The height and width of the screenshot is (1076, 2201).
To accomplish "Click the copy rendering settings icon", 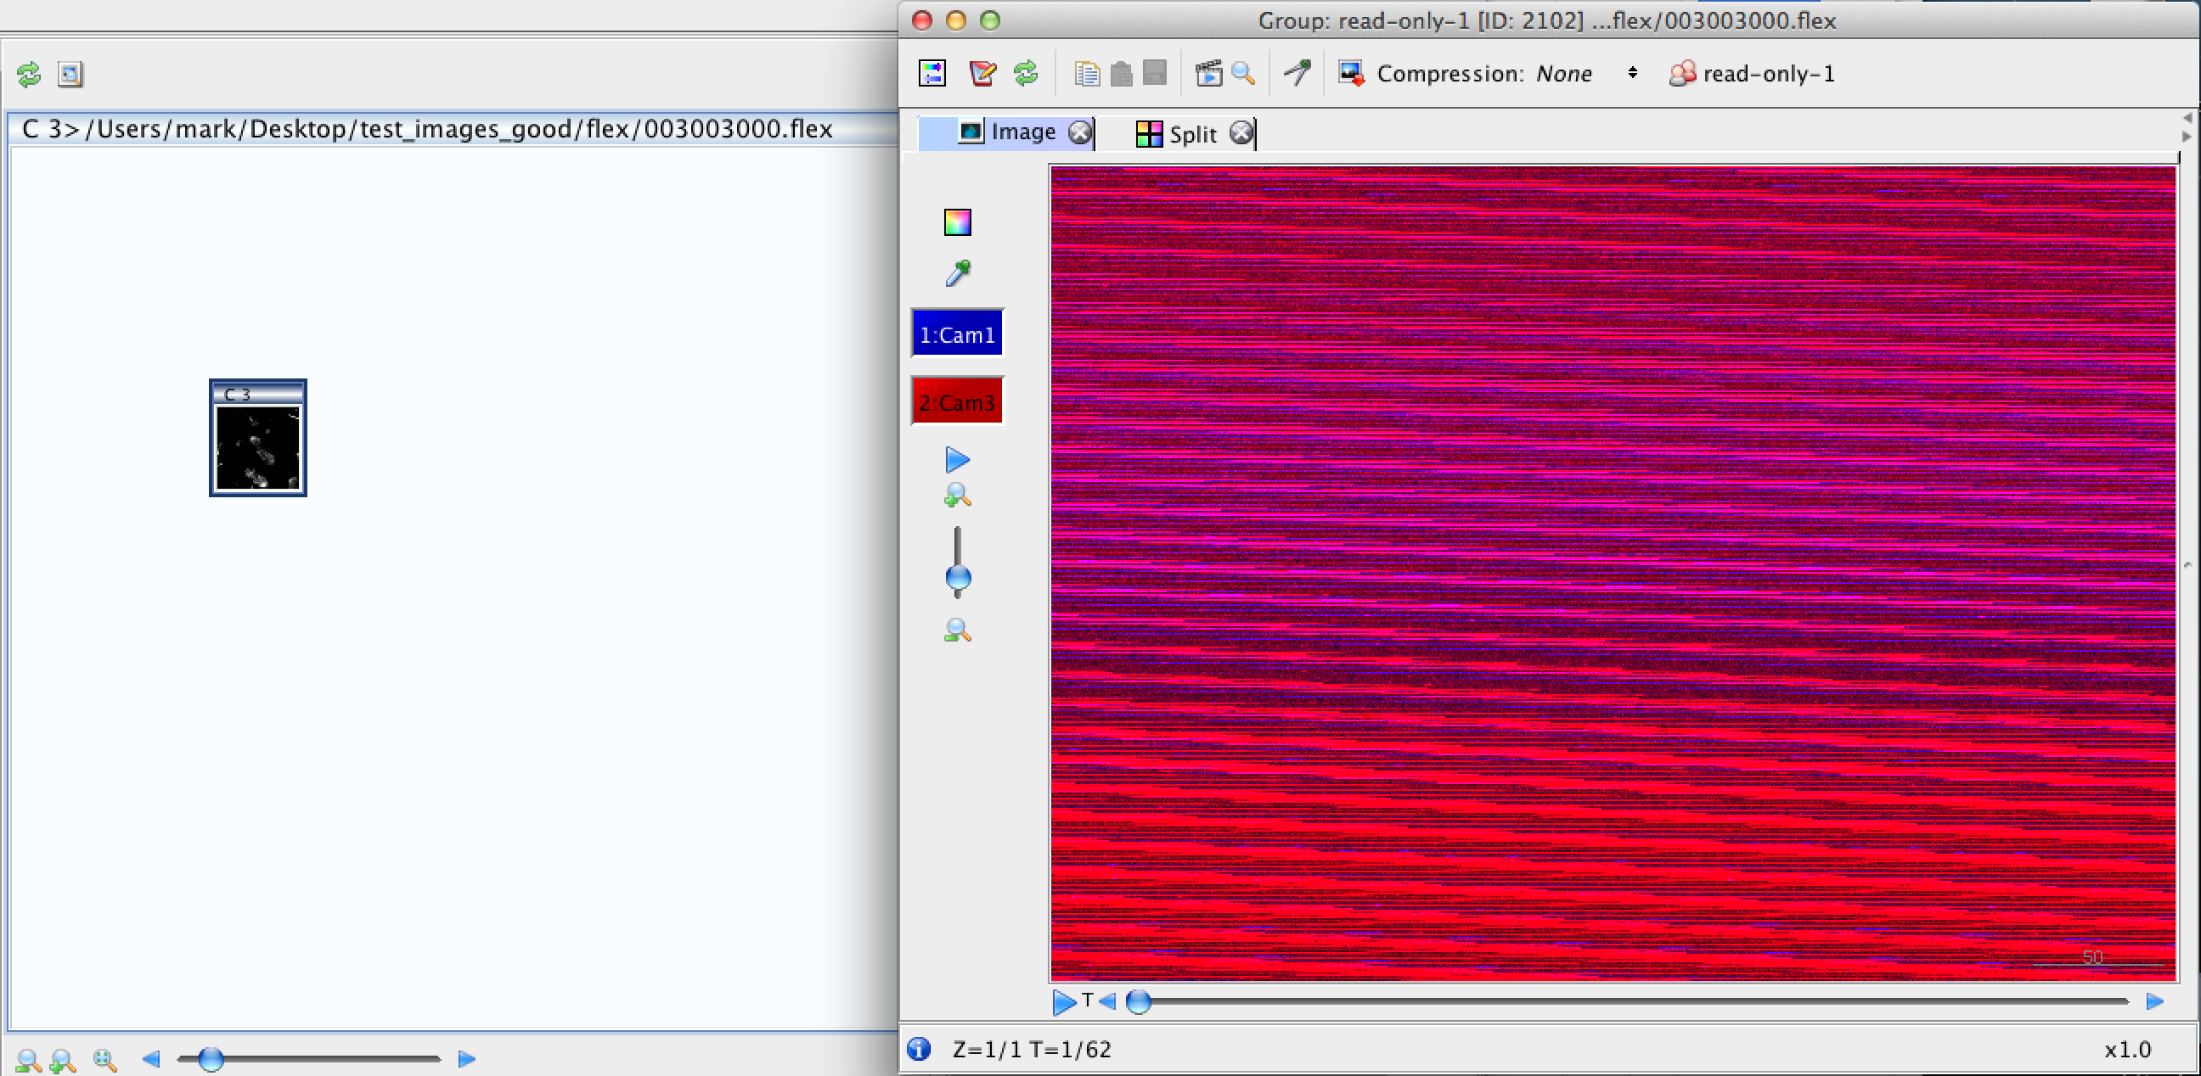I will tap(1087, 74).
